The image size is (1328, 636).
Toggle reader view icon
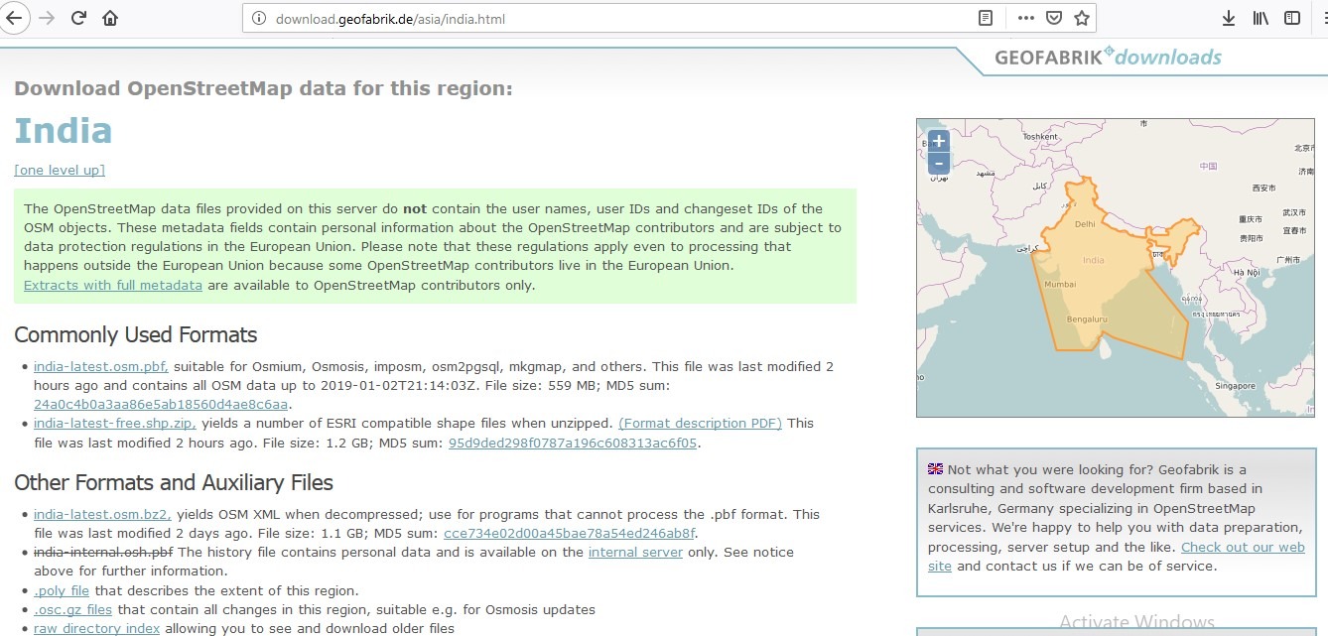coord(986,18)
